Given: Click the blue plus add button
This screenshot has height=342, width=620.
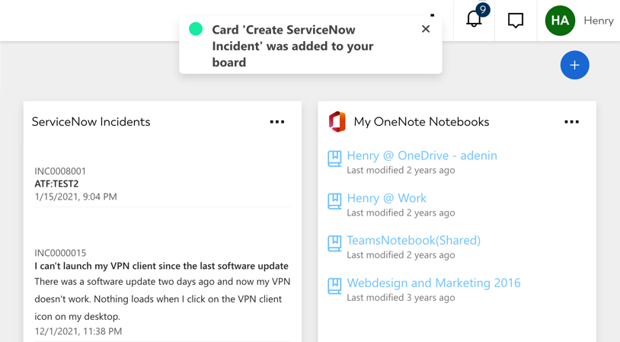Looking at the screenshot, I should pos(574,66).
